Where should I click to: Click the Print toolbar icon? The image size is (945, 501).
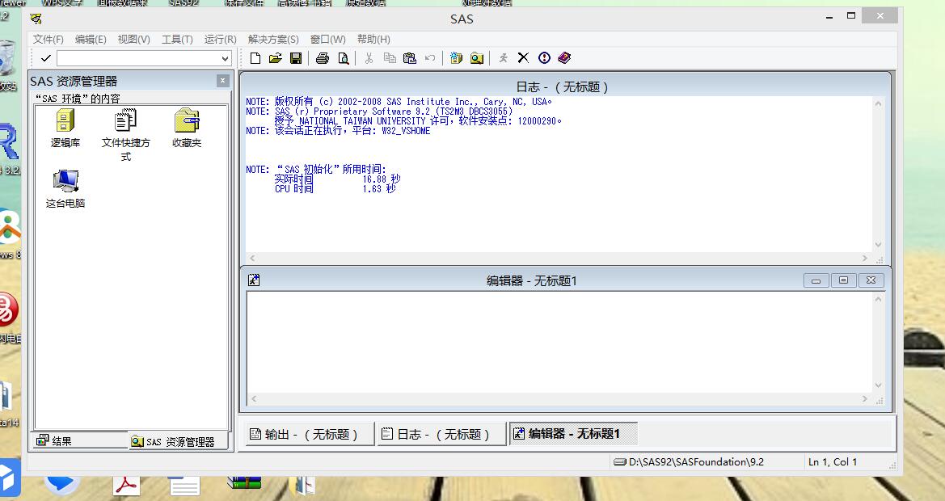pos(323,58)
